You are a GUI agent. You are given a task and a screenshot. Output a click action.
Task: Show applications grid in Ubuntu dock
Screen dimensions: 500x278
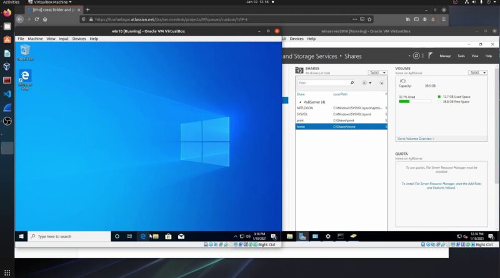point(7,272)
